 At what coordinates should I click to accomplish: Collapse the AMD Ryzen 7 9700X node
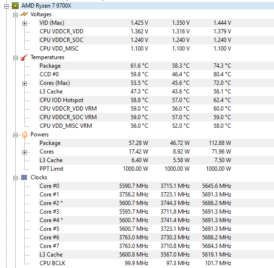[x=7, y=6]
